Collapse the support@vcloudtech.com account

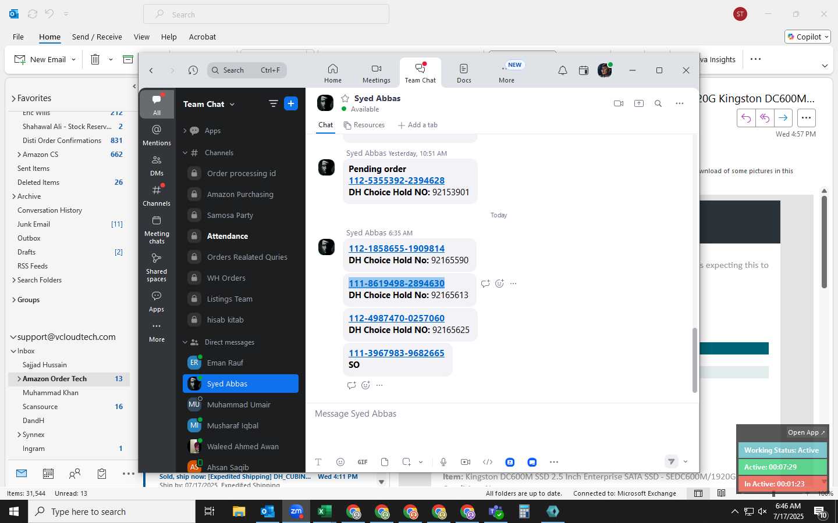13,337
